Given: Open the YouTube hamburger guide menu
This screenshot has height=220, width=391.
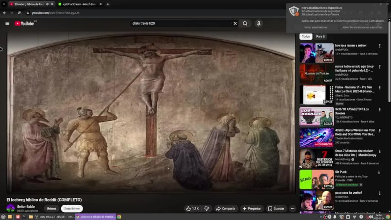Looking at the screenshot, I should 7,24.
